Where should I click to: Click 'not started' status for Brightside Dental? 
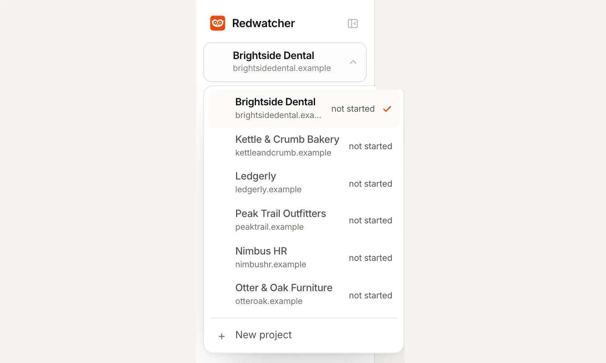click(353, 109)
